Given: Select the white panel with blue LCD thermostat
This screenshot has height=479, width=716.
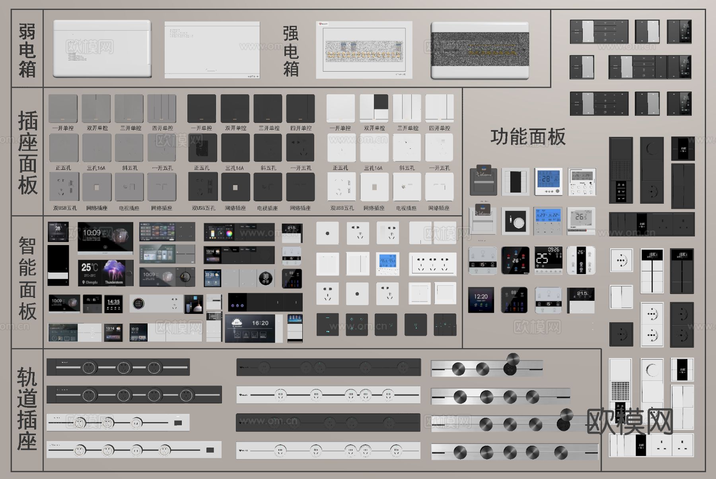Looking at the screenshot, I should coord(387,264).
